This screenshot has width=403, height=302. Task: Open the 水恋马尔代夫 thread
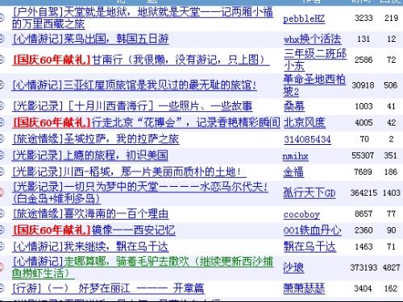(x=140, y=192)
